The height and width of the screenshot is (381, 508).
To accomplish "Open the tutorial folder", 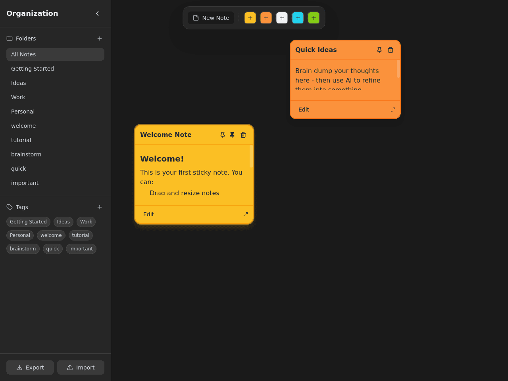I will point(55,140).
